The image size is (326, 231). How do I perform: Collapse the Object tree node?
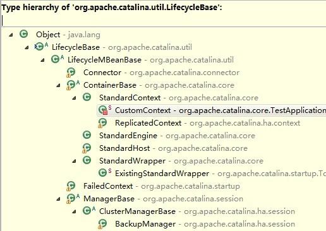tap(11, 35)
